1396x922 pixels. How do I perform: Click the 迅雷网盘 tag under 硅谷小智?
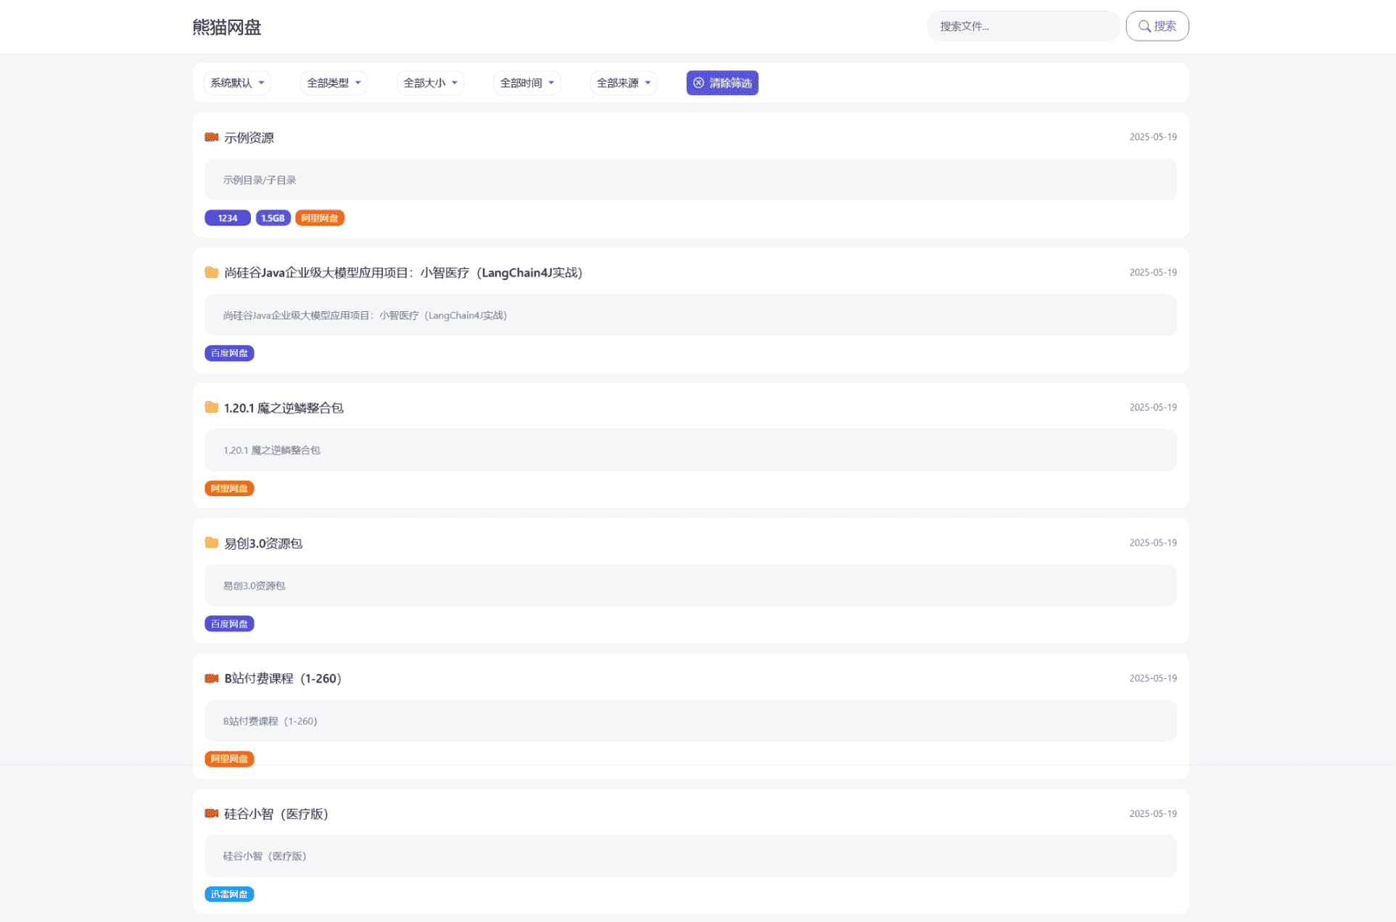point(229,894)
